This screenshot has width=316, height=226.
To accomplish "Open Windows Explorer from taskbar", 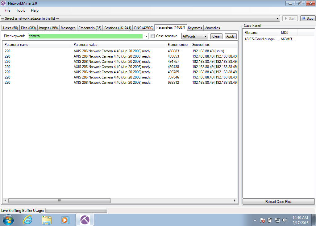I will coord(47,220).
